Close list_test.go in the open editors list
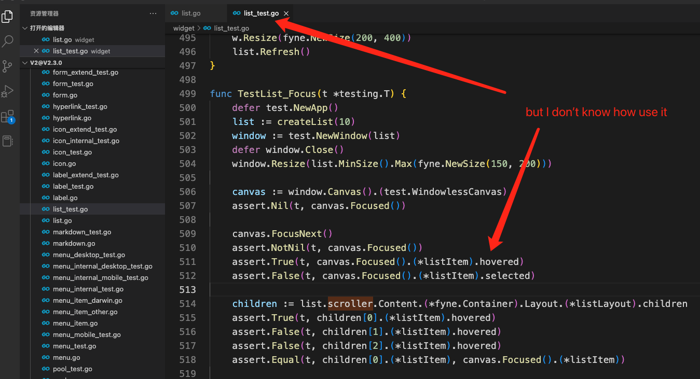Screen dimensions: 700x379 click(36, 51)
